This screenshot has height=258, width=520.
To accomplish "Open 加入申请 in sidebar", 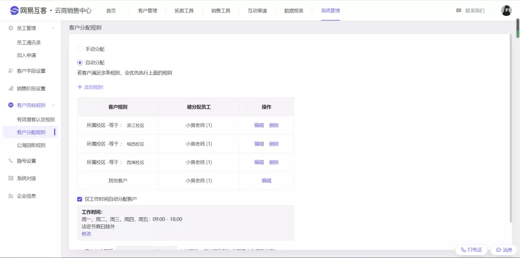I will 26,55.
